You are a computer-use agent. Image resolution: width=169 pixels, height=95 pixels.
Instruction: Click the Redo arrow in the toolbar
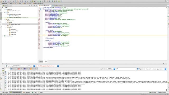click(x=11, y=1)
